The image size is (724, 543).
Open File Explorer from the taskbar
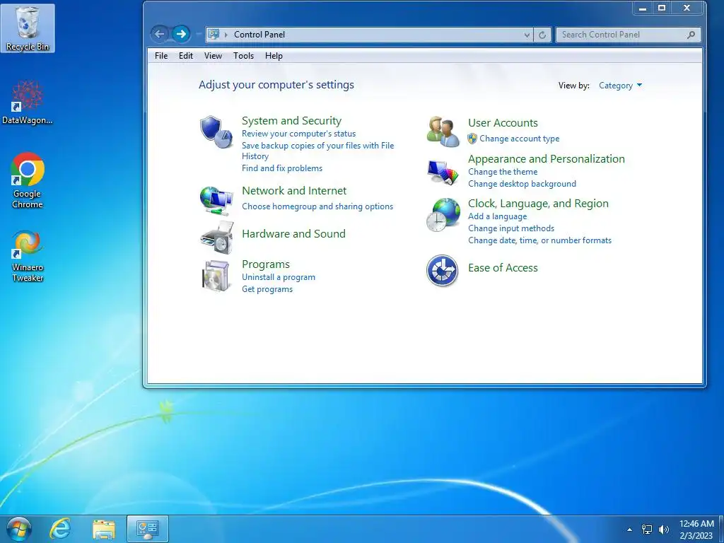coord(104,529)
